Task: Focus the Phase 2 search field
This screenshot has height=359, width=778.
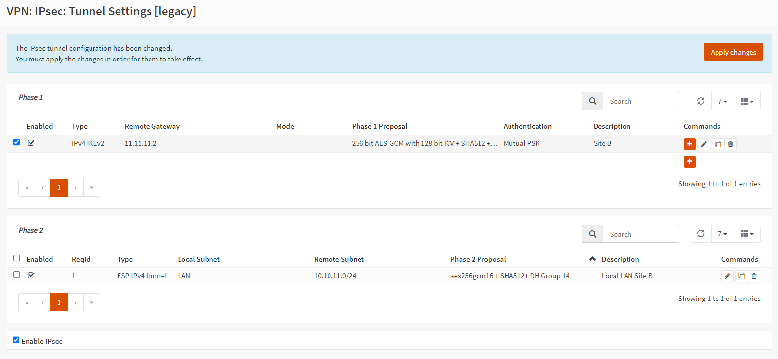Action: [640, 234]
